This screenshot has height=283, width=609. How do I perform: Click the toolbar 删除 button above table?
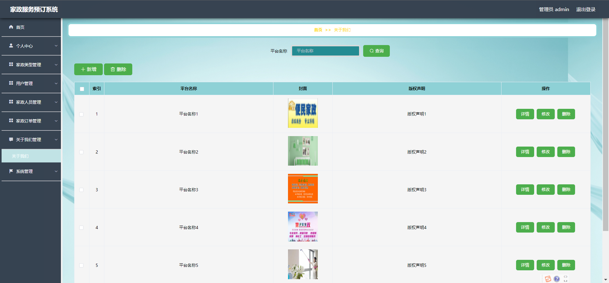118,69
